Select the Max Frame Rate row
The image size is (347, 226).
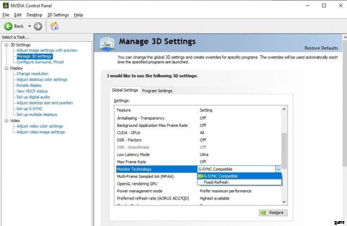(198, 162)
